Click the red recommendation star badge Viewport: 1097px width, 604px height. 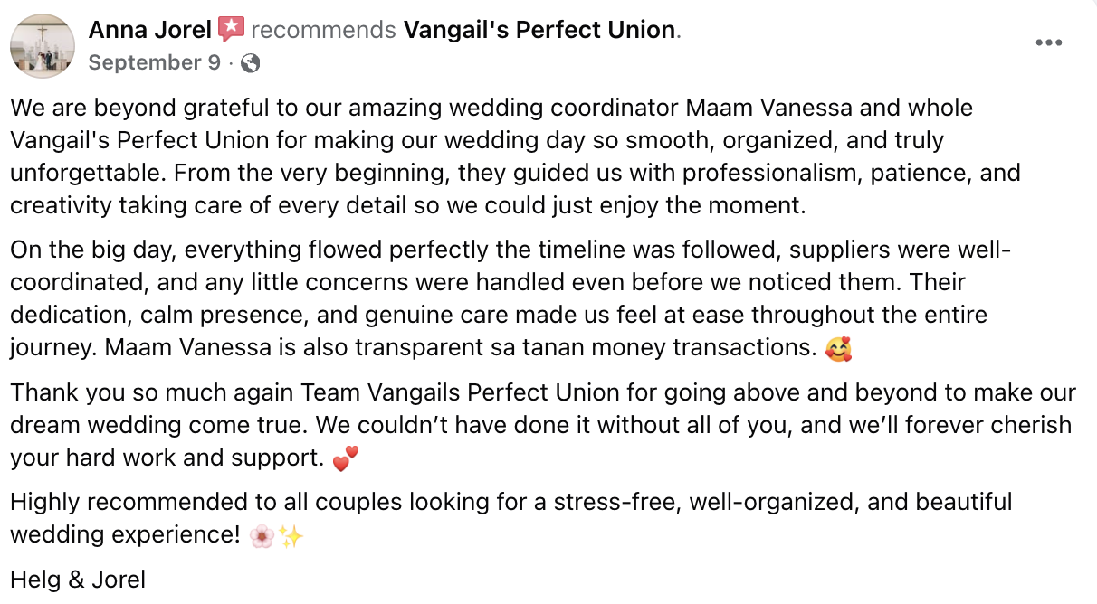click(x=232, y=30)
